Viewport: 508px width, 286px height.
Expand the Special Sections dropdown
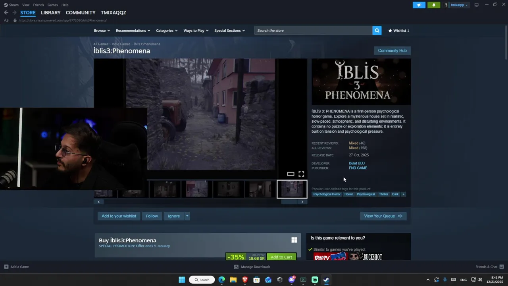(229, 31)
